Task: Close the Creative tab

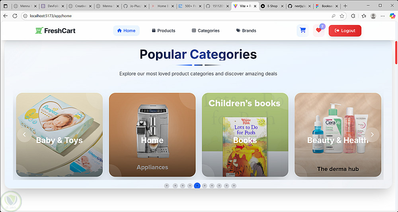Action: click(x=90, y=6)
